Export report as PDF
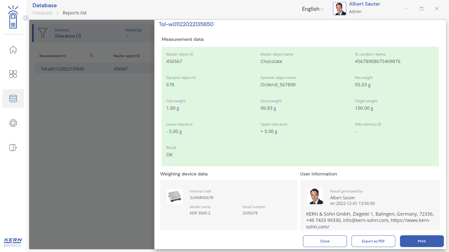The height and width of the screenshot is (252, 449). [x=373, y=241]
